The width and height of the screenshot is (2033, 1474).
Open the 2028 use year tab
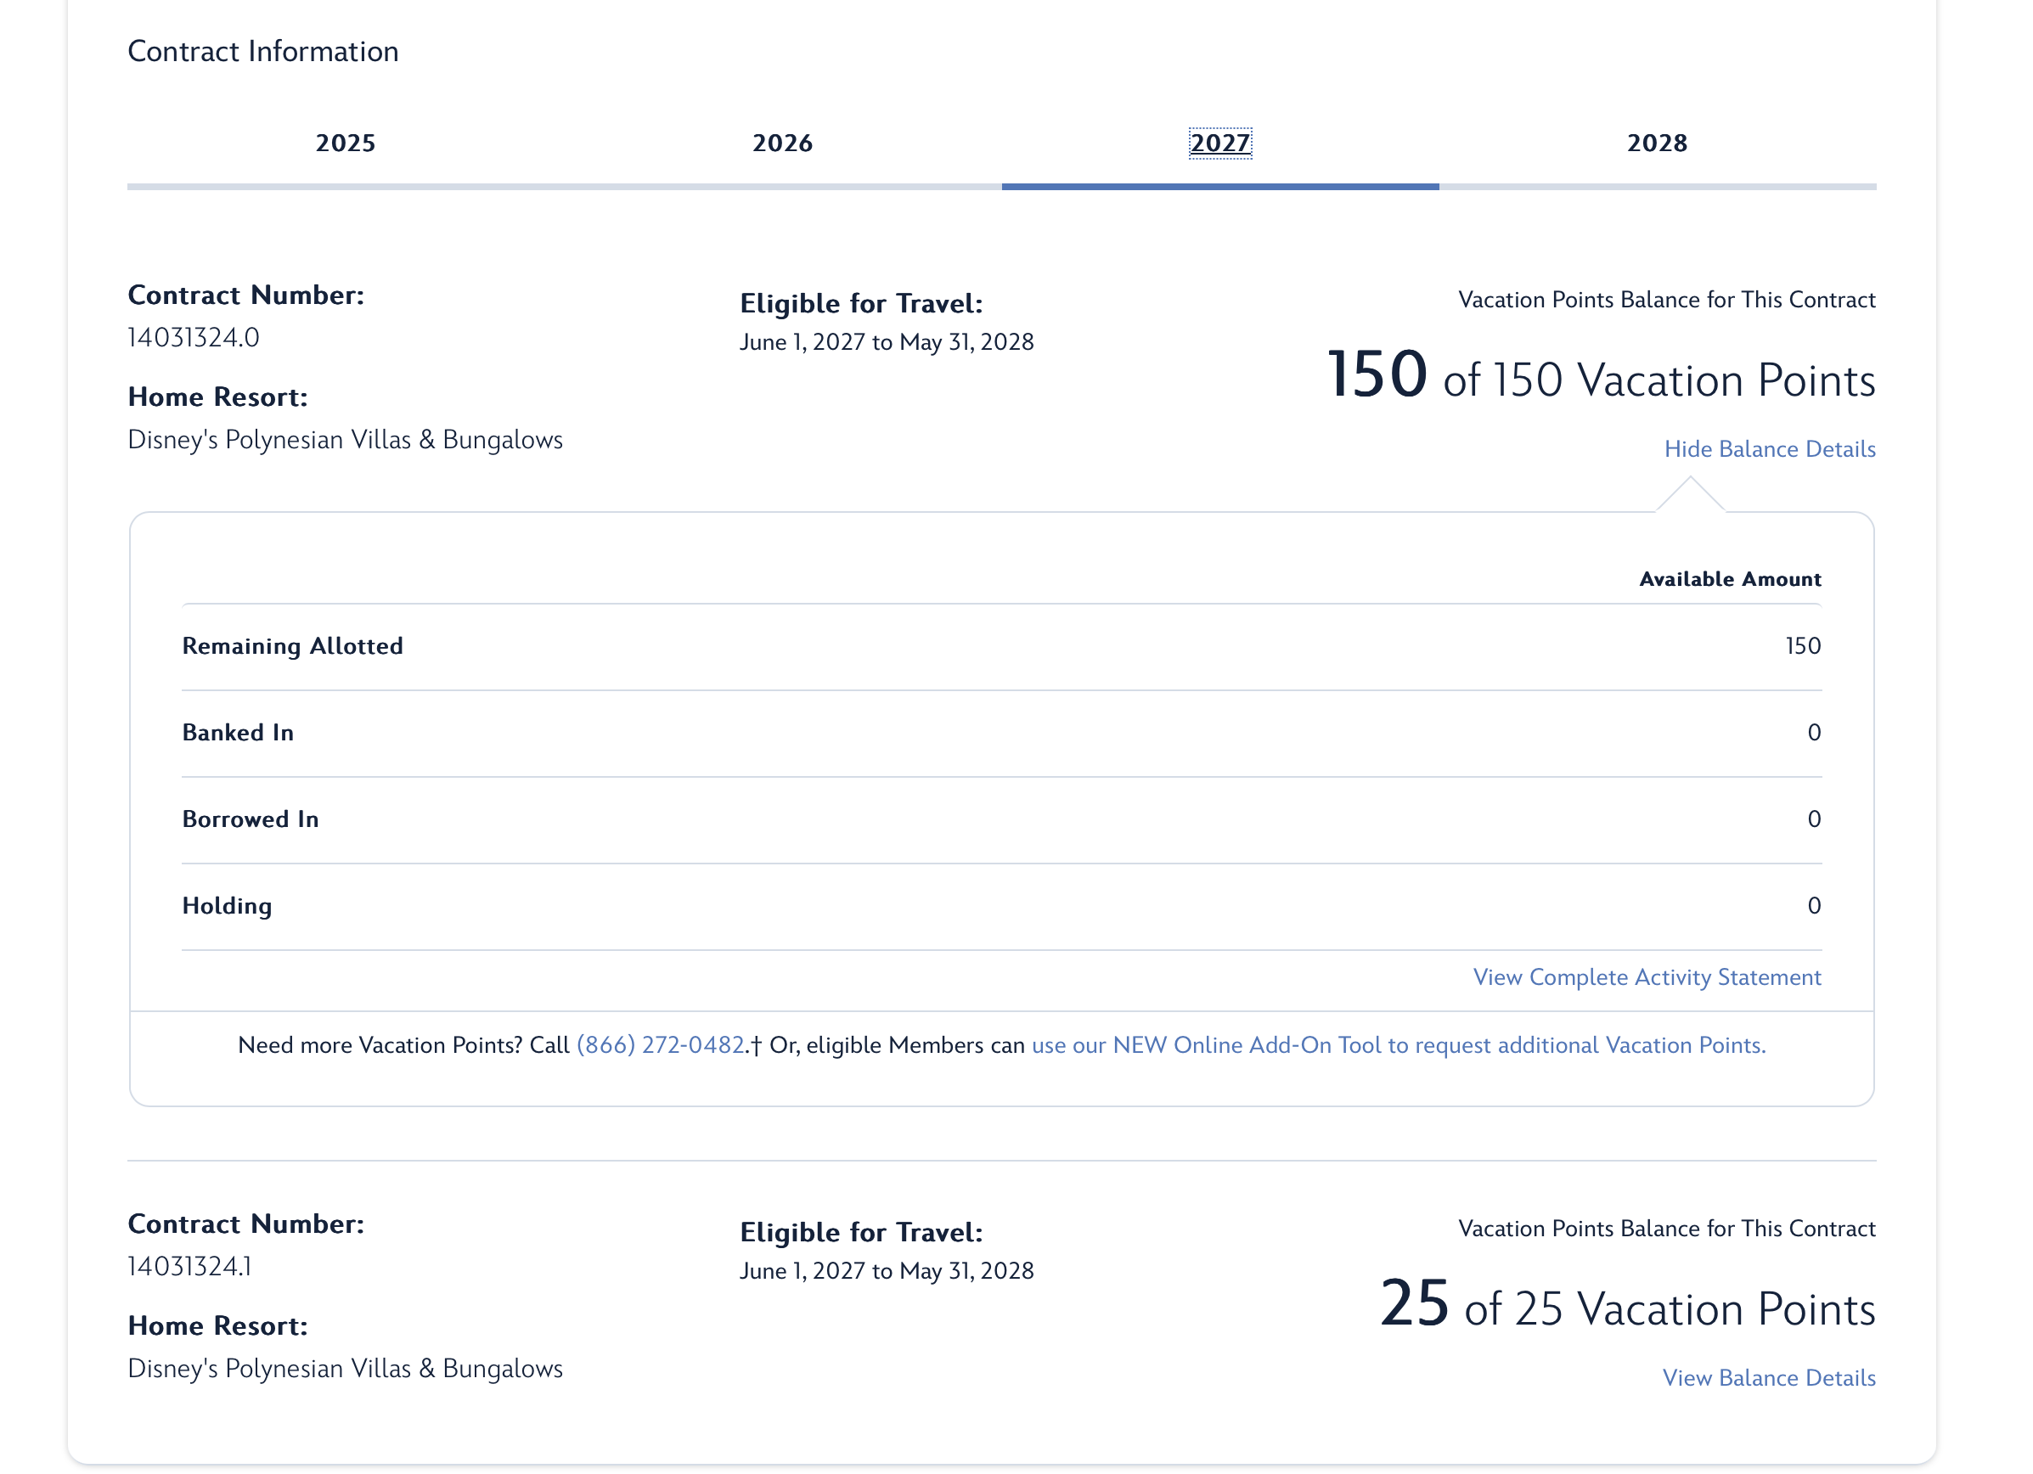[x=1657, y=143]
